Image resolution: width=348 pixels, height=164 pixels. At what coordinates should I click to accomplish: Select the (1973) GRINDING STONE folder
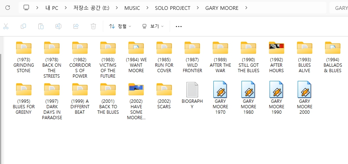(x=23, y=57)
